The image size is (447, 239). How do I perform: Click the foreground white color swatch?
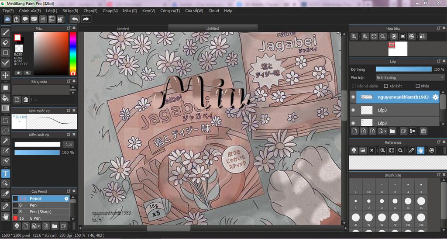(17, 38)
